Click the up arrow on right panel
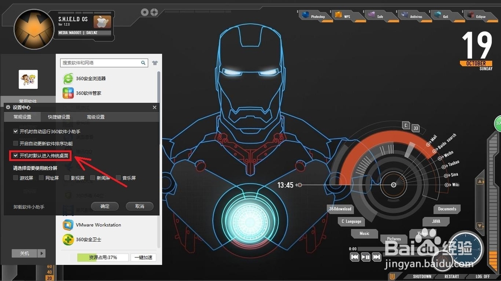The height and width of the screenshot is (281, 501). click(x=480, y=181)
